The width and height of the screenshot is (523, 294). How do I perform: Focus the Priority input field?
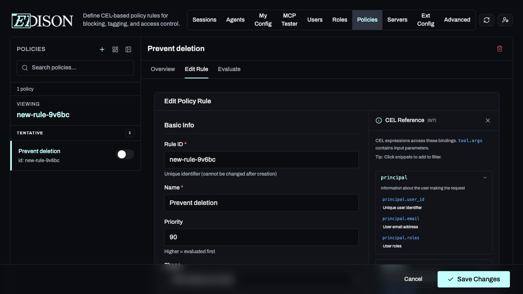pos(261,237)
